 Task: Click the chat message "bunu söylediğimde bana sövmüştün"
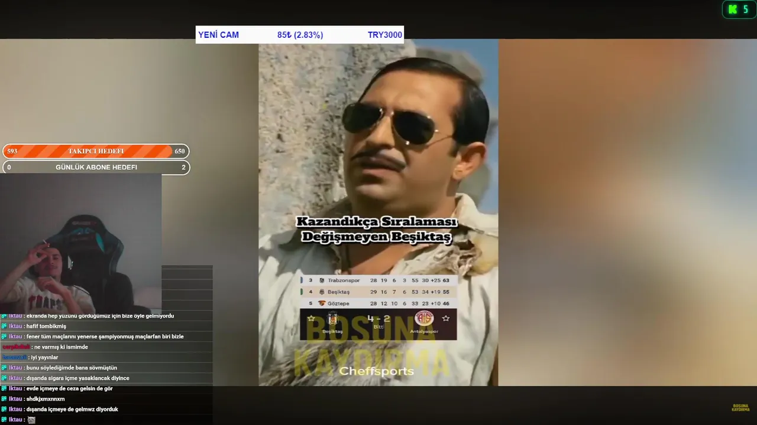coord(72,368)
